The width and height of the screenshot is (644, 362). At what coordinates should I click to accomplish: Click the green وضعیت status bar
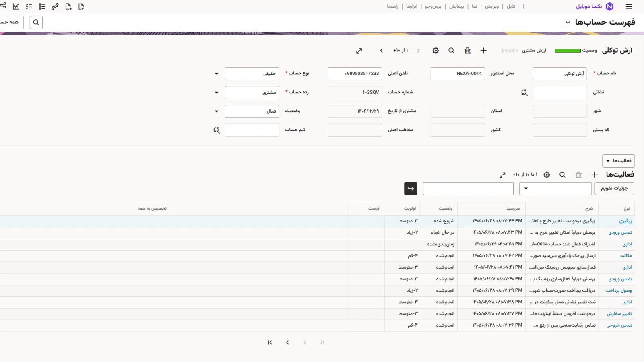[568, 51]
